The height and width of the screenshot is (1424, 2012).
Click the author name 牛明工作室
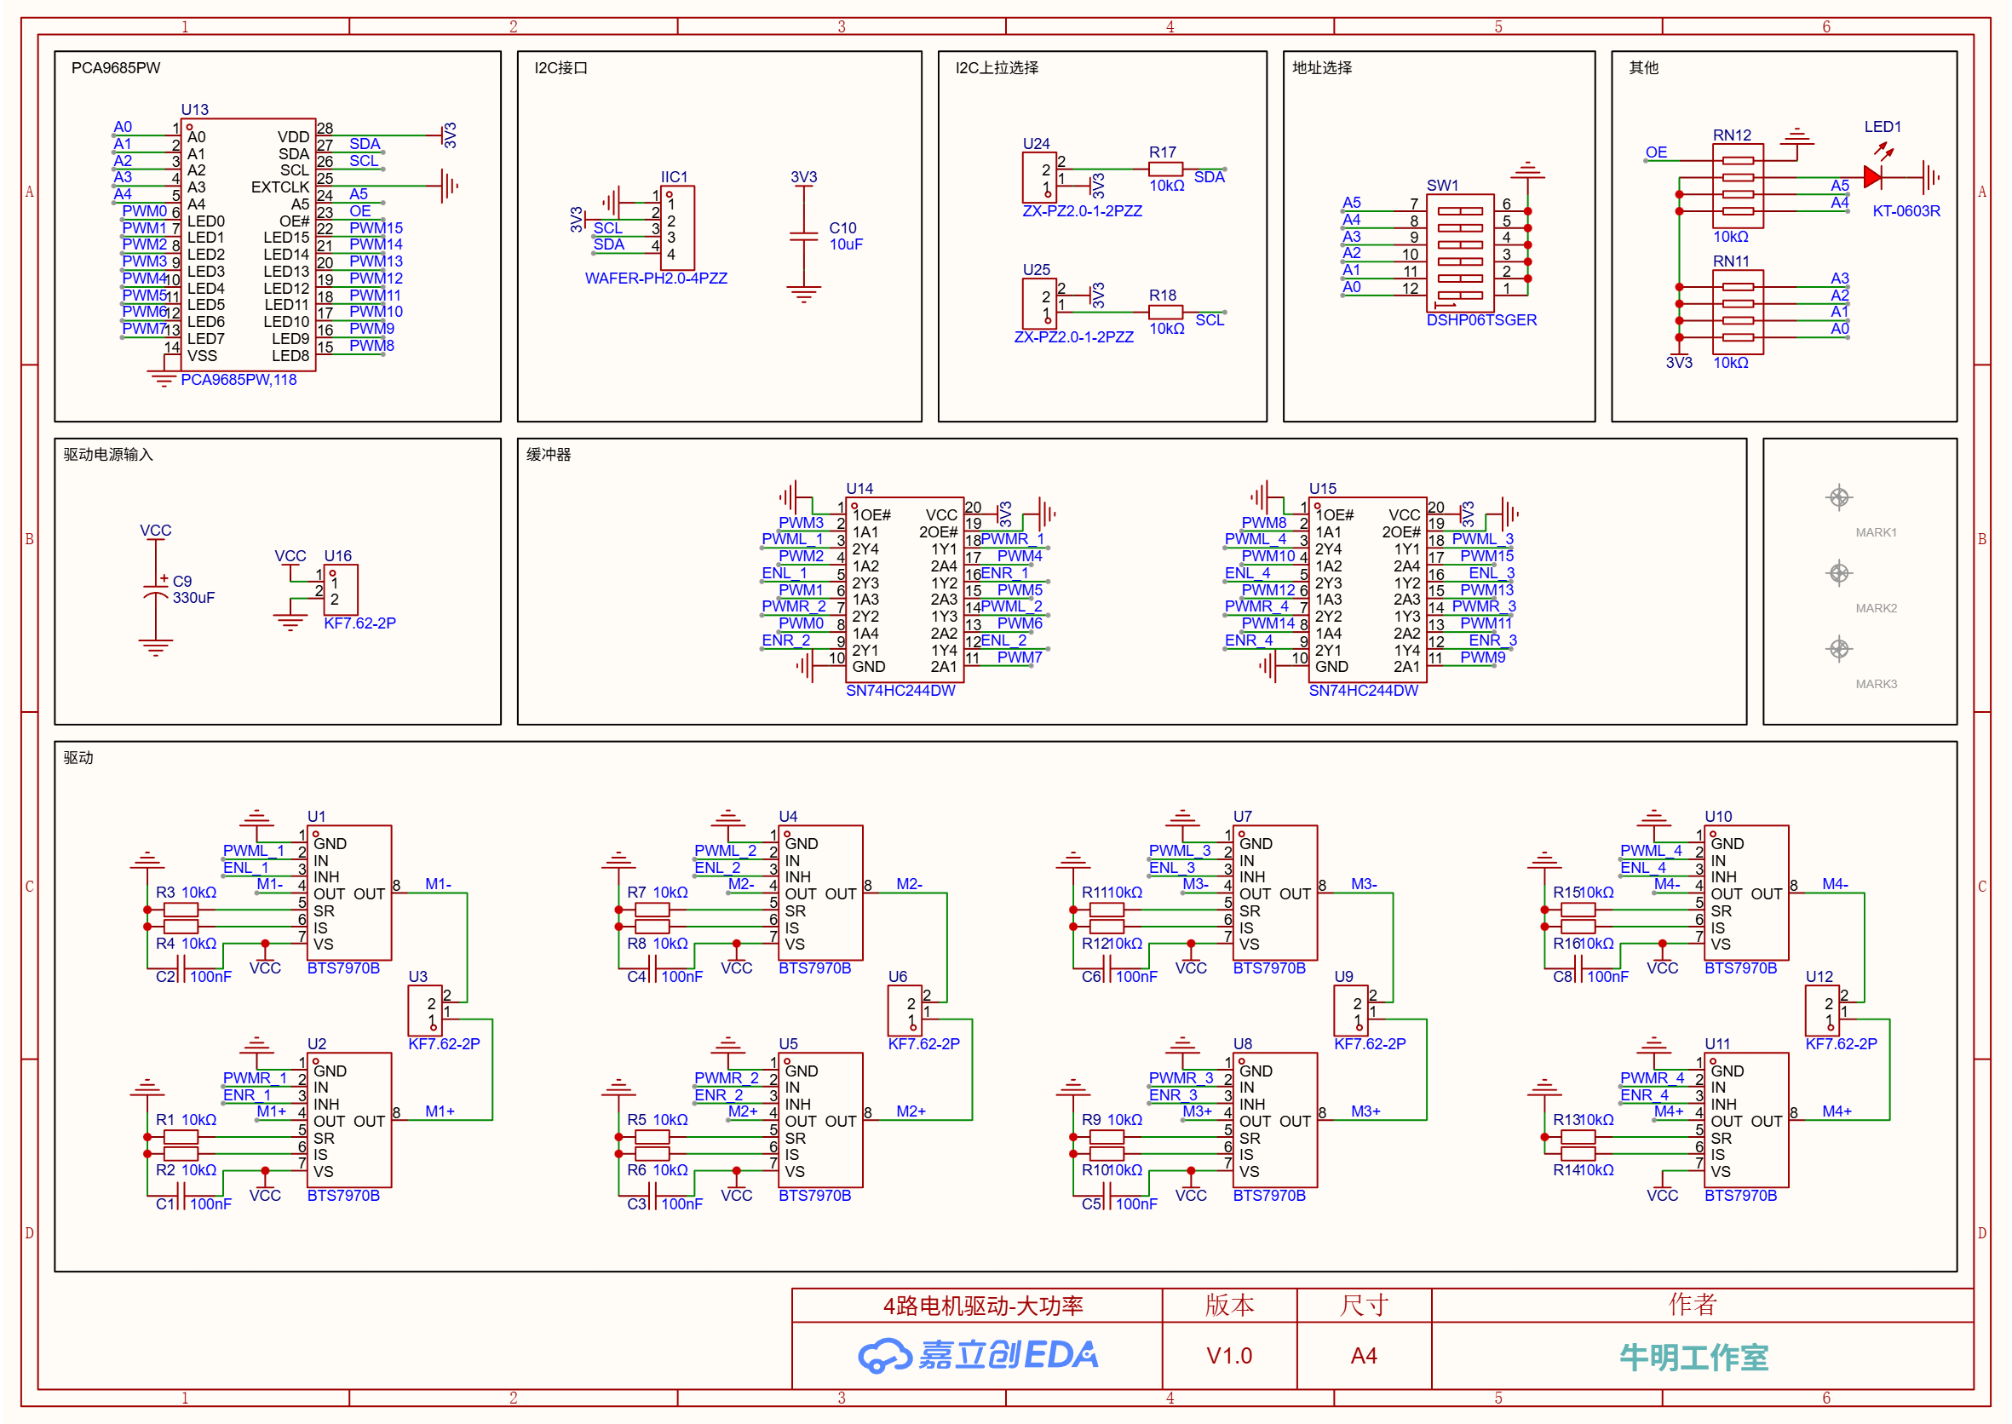1693,1358
